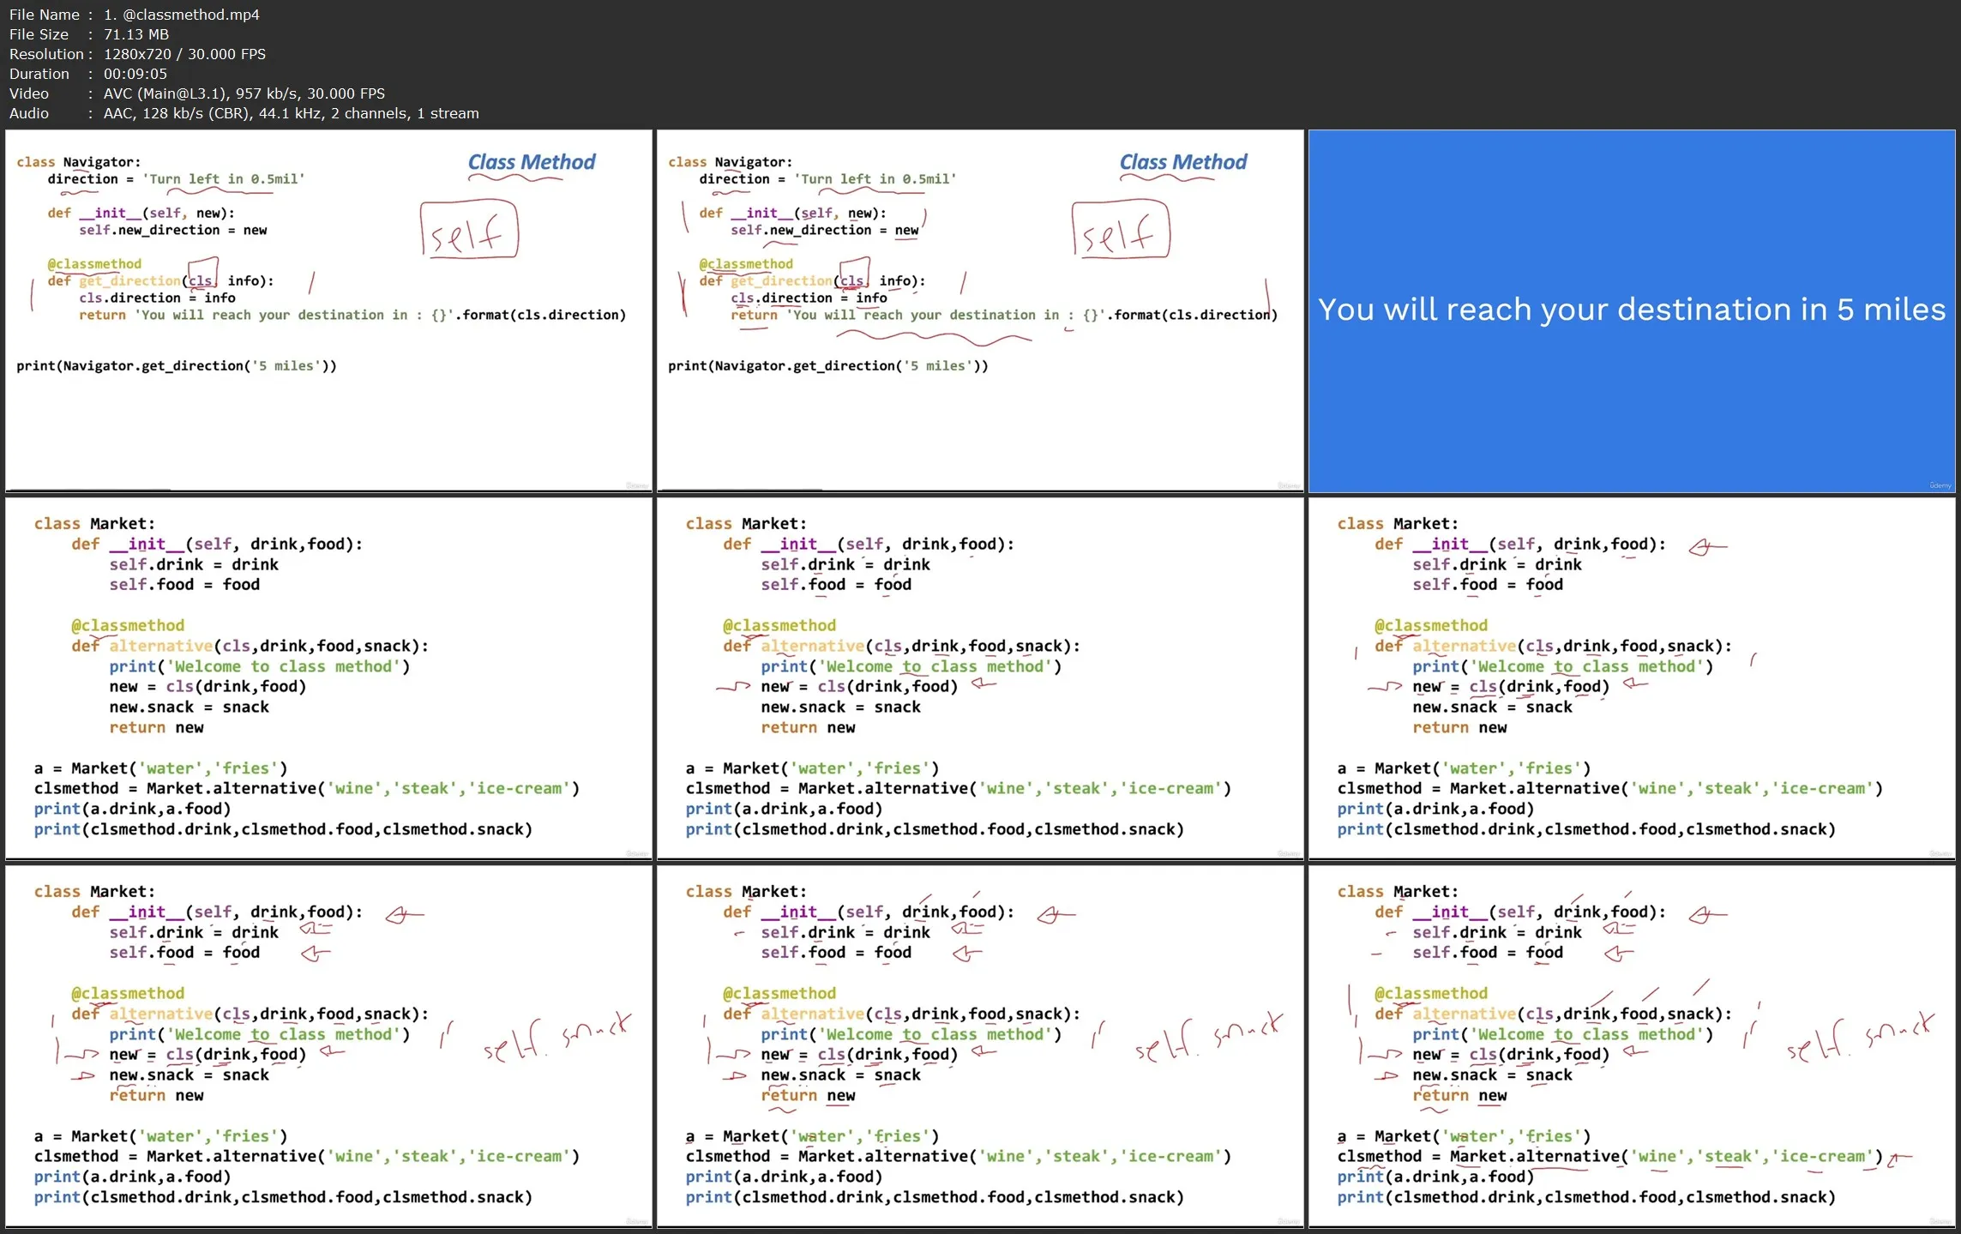The width and height of the screenshot is (1961, 1234).
Task: Open Navigator thumbnail lacking wavy underline below return
Action: tap(328, 310)
